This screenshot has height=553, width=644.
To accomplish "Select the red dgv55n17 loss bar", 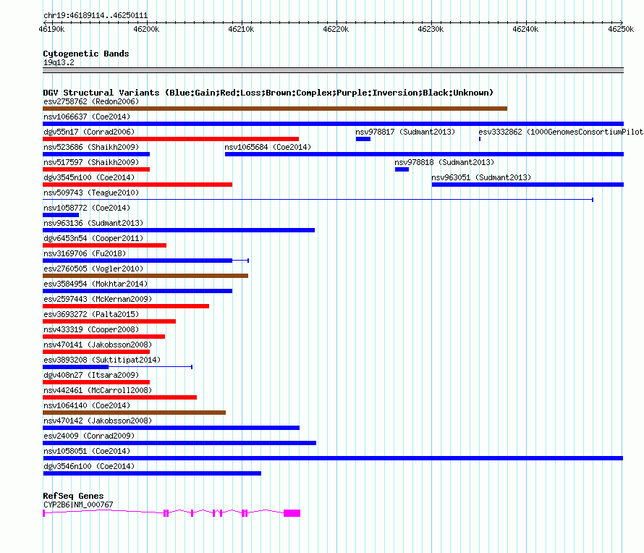I will pos(171,139).
